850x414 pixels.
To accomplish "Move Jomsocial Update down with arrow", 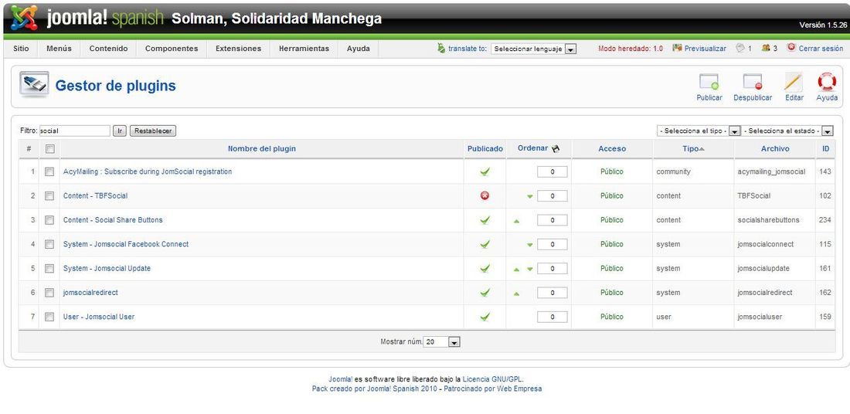I will (x=529, y=269).
